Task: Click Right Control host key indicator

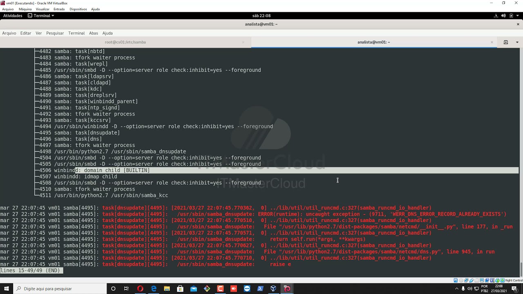Action: [514, 281]
